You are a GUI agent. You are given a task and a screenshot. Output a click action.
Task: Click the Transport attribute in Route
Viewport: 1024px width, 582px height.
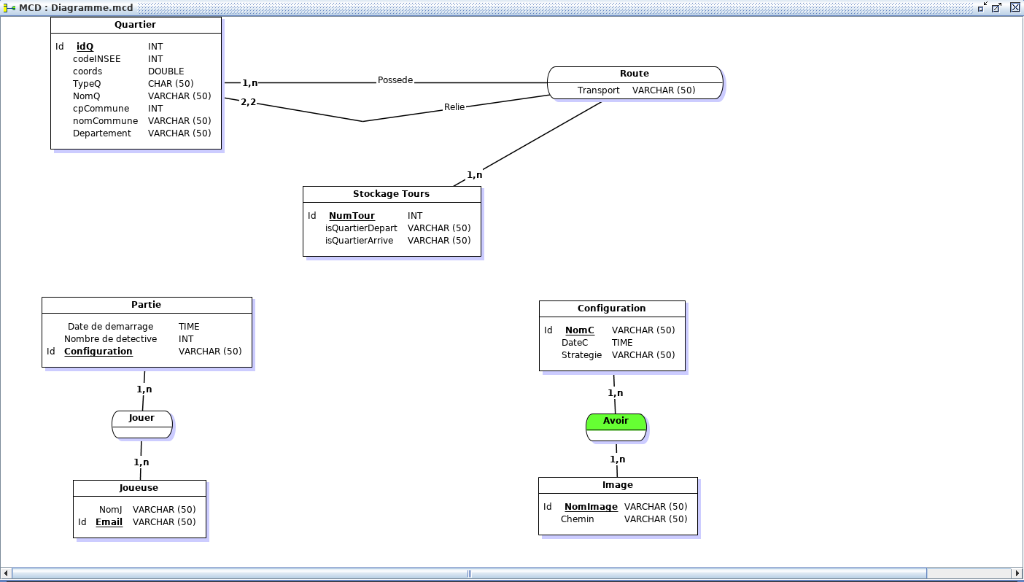599,90
